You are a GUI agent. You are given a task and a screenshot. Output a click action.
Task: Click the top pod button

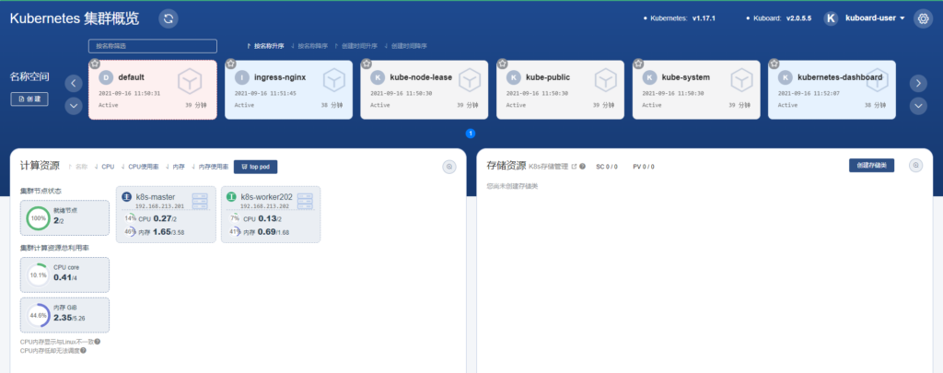point(255,167)
